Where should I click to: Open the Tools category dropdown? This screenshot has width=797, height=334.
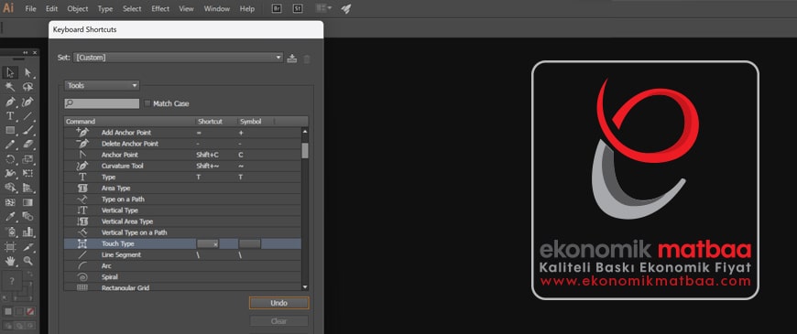tap(103, 86)
